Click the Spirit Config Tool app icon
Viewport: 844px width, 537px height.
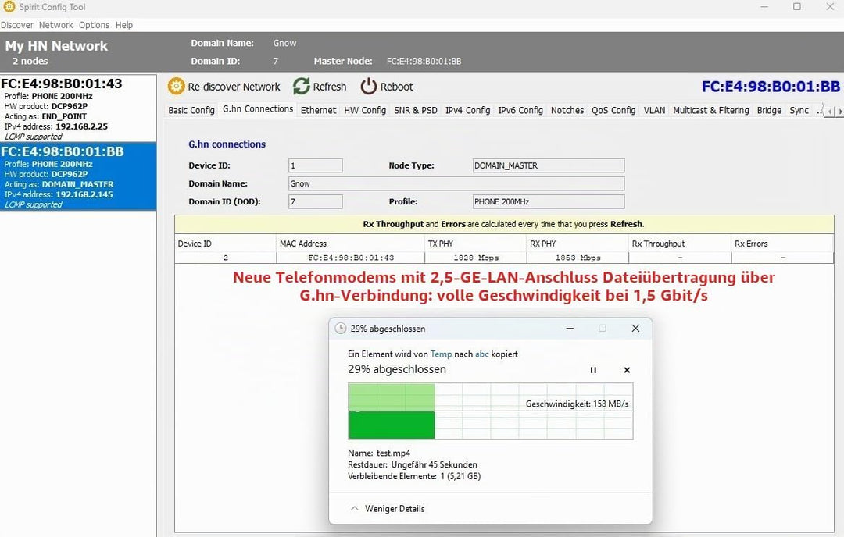pos(9,7)
